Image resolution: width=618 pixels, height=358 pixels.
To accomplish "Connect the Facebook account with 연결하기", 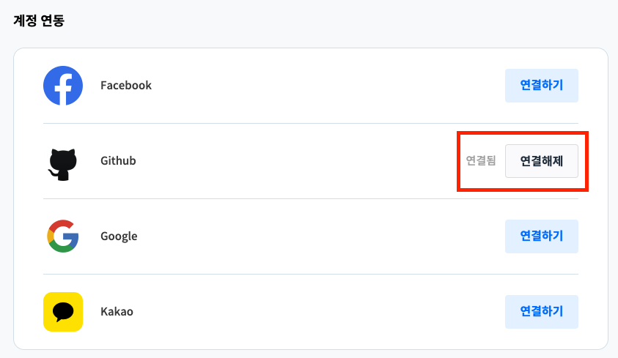I will pyautogui.click(x=541, y=86).
